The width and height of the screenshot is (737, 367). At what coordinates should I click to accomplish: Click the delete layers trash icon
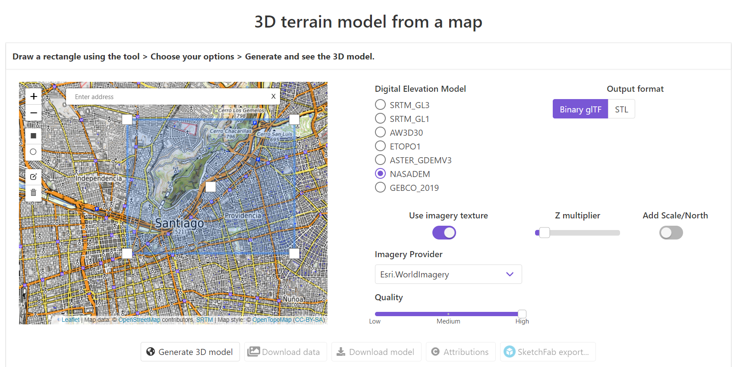tap(33, 193)
